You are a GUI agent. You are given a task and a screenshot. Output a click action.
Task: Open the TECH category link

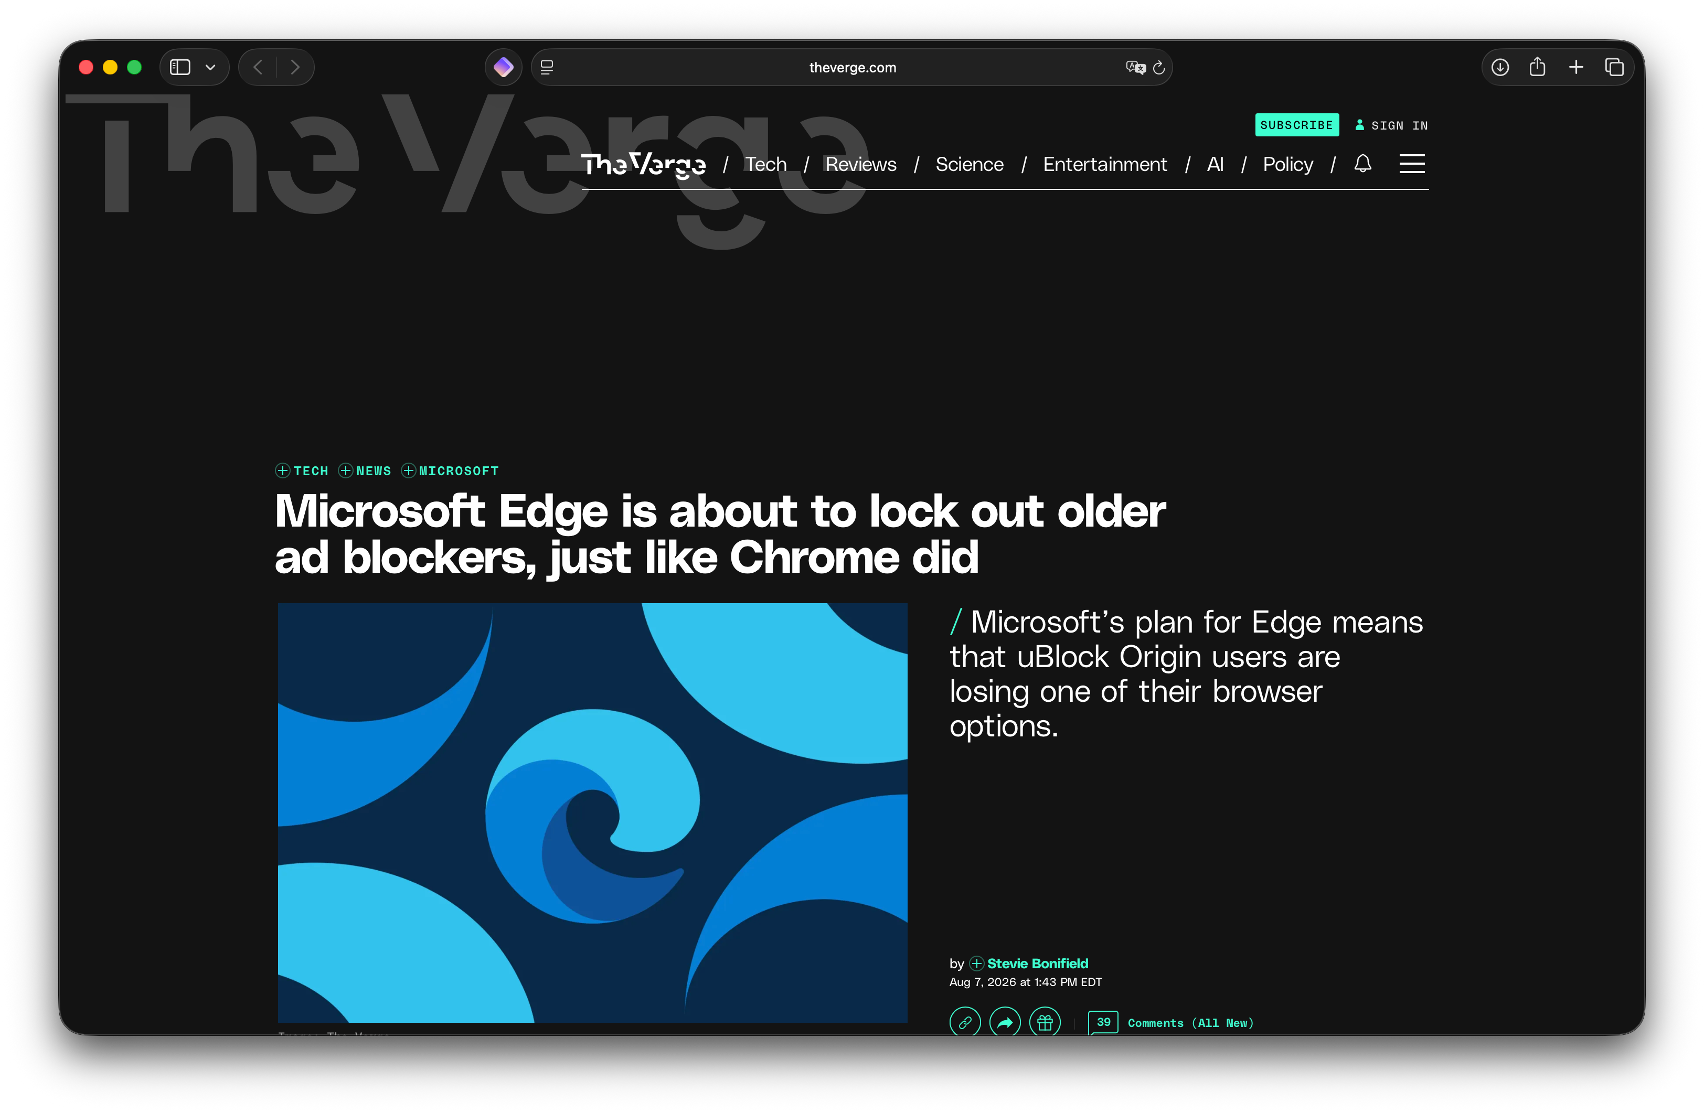tap(311, 471)
